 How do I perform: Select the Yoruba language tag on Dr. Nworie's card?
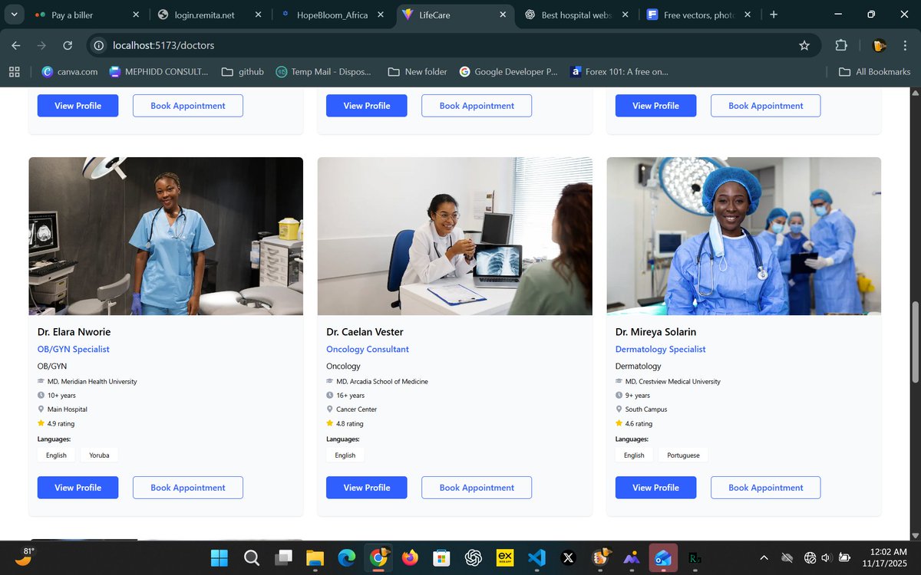(99, 455)
